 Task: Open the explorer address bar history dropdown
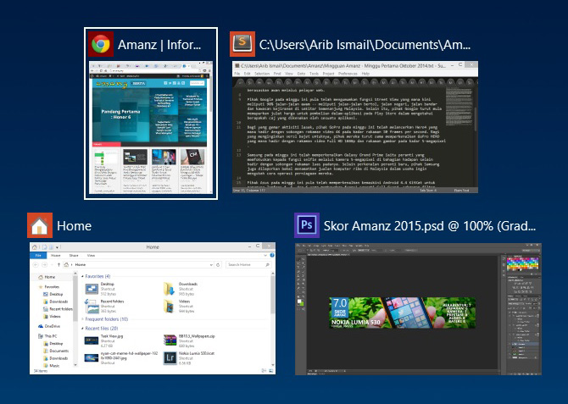point(211,264)
